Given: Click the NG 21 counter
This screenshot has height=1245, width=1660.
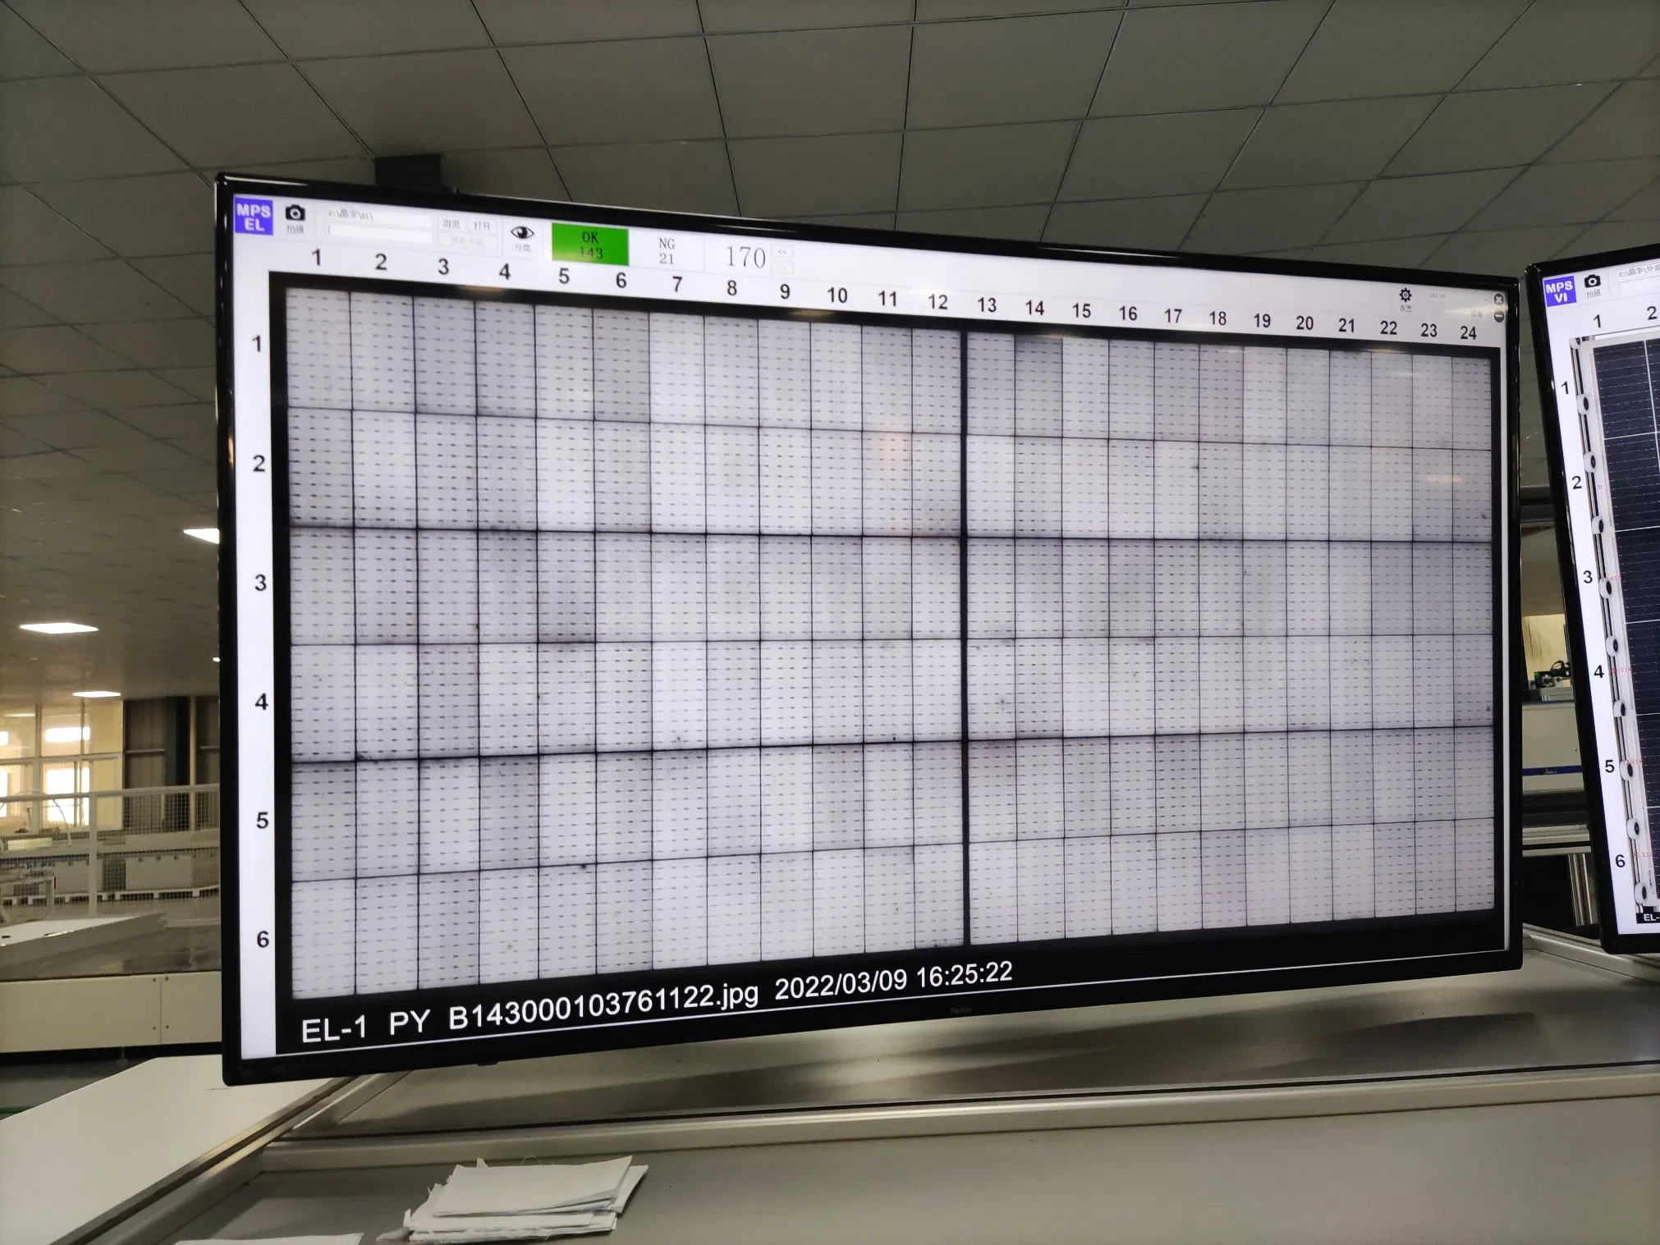Looking at the screenshot, I should pos(666,251).
